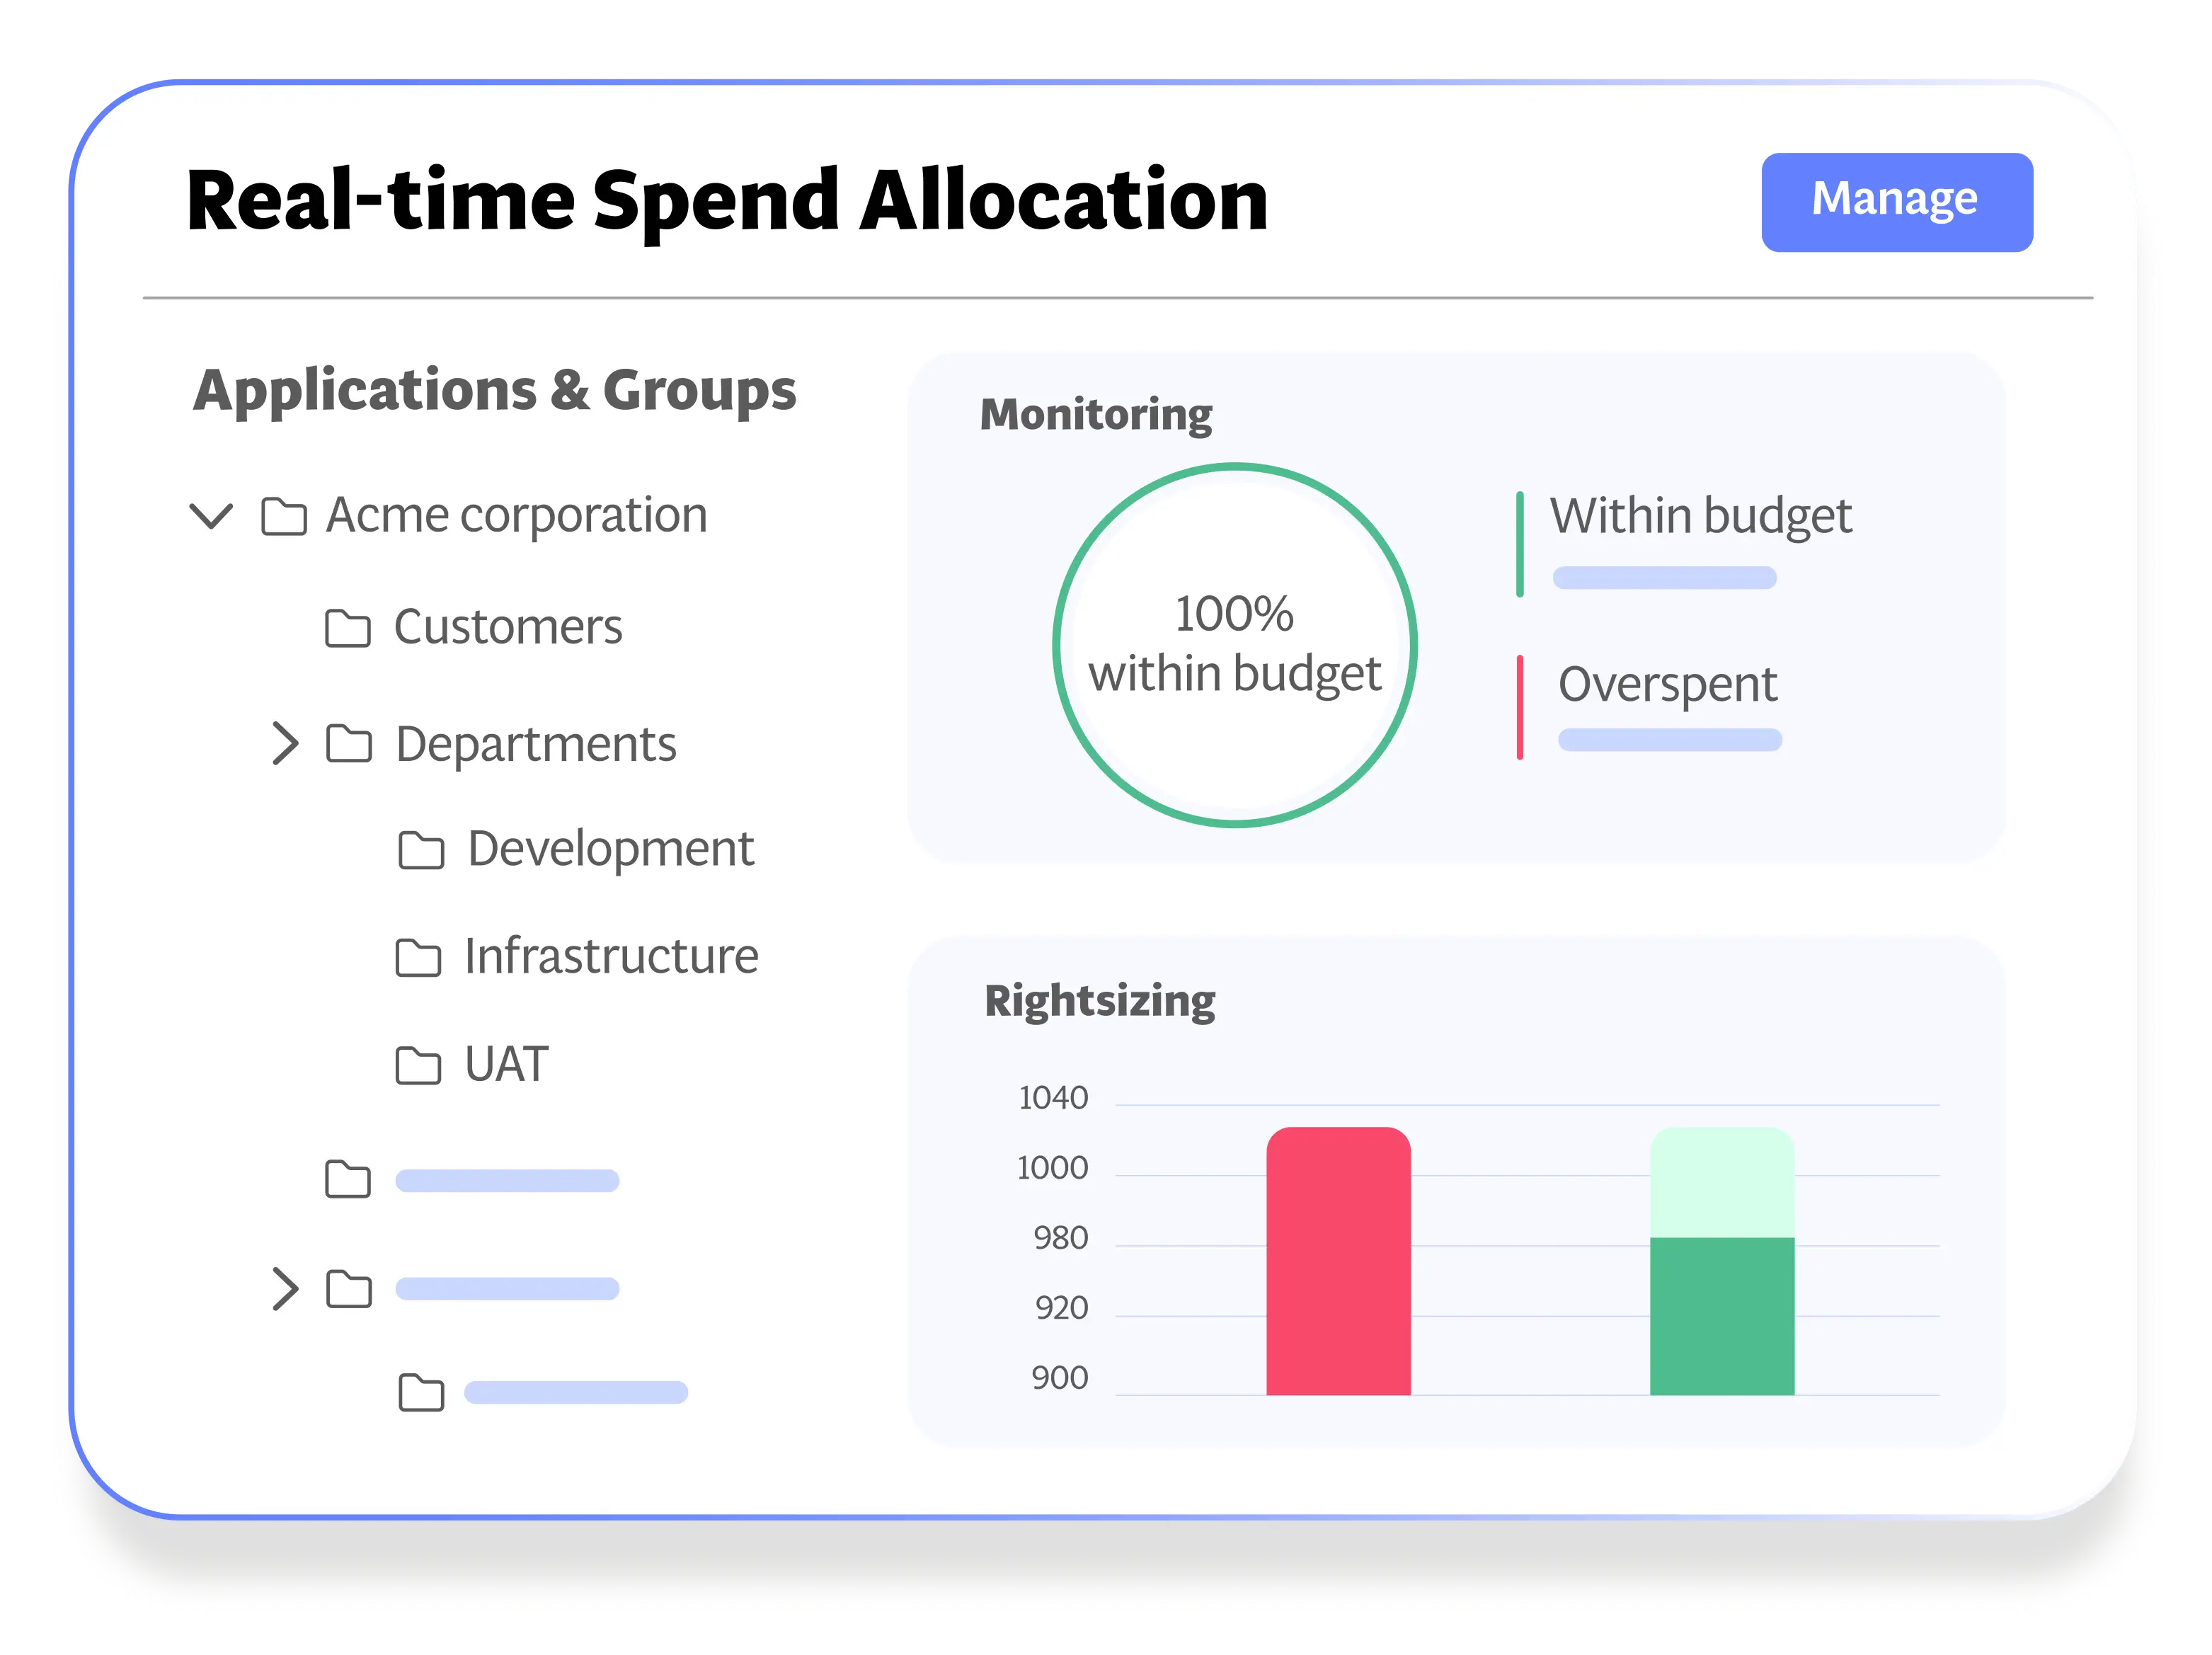This screenshot has height=1655, width=2212.
Task: Click the bottom-most folder icon in tree
Action: (x=421, y=1393)
